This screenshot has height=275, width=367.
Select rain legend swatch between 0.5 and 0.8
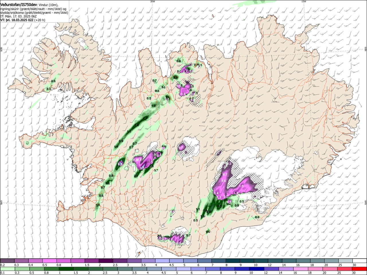pyautogui.click(x=37, y=269)
